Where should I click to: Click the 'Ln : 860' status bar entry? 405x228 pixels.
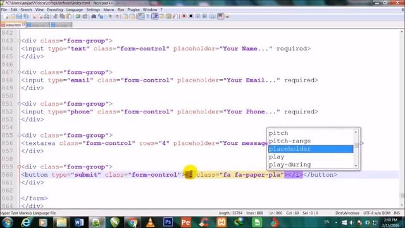(276, 213)
